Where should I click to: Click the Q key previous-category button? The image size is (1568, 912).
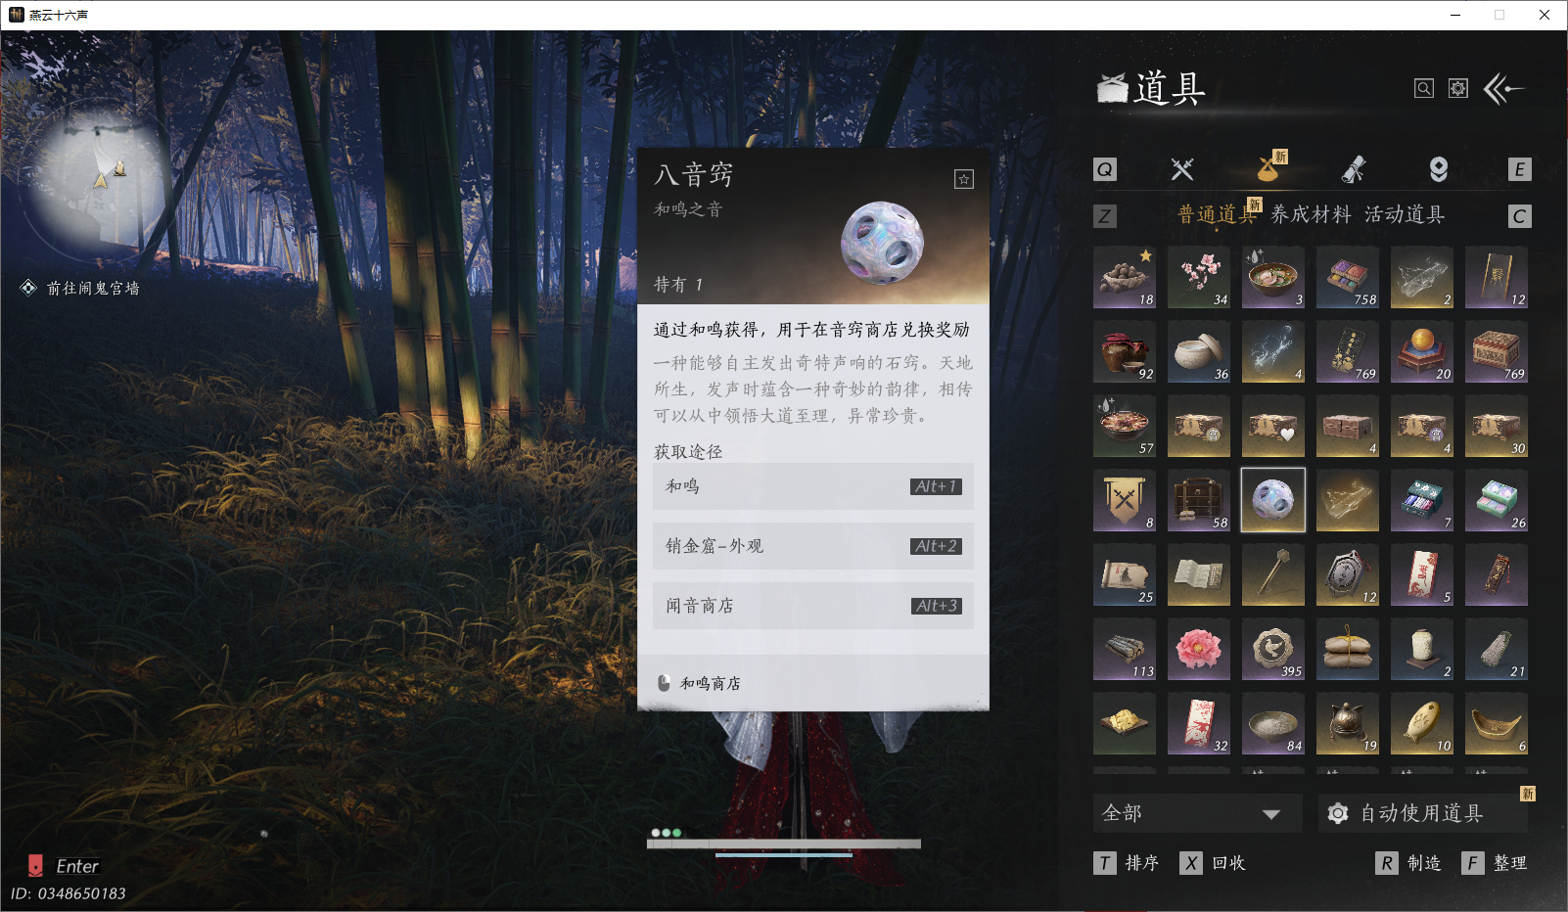click(x=1105, y=169)
